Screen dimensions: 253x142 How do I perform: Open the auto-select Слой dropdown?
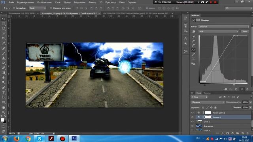[38, 8]
